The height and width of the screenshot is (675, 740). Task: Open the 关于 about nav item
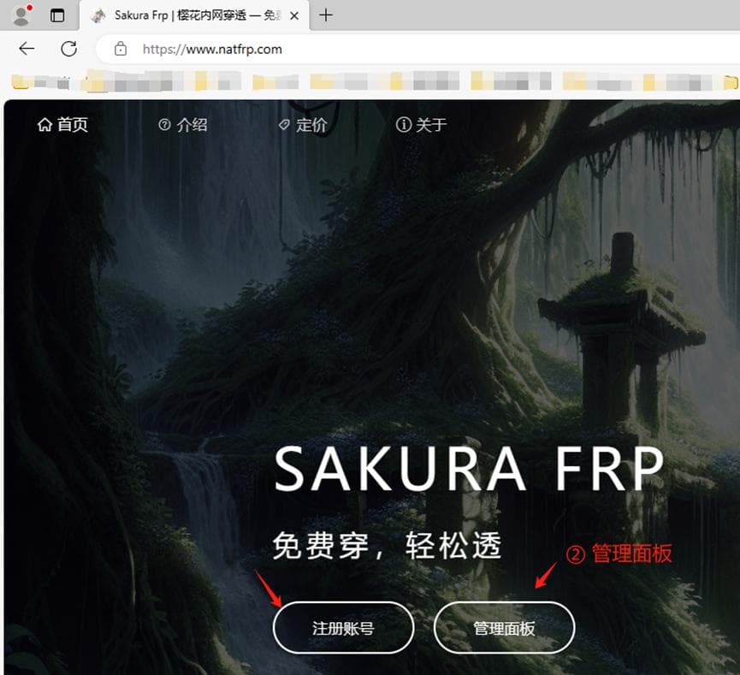422,125
